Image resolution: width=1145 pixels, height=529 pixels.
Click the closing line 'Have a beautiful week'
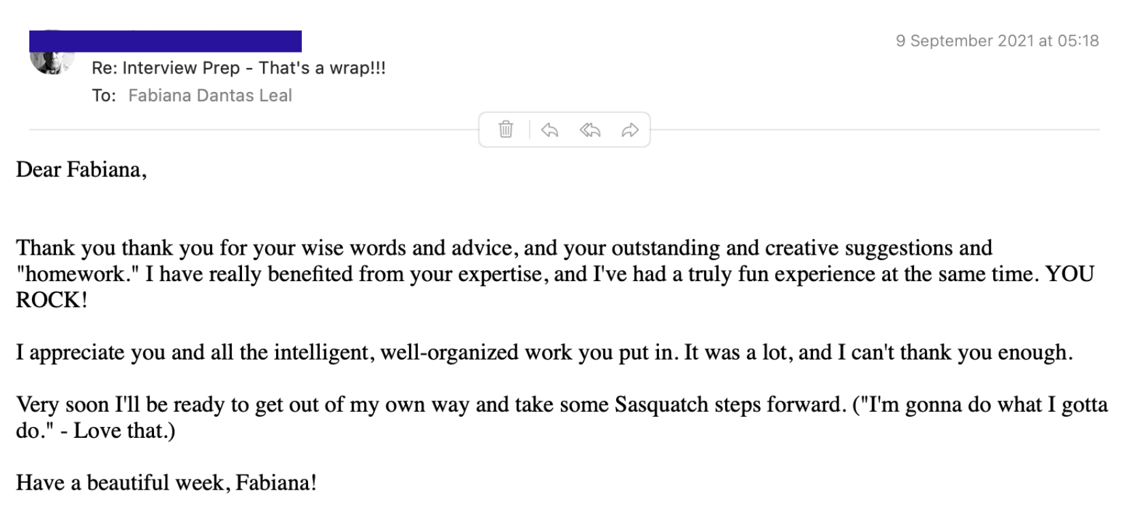coord(166,483)
